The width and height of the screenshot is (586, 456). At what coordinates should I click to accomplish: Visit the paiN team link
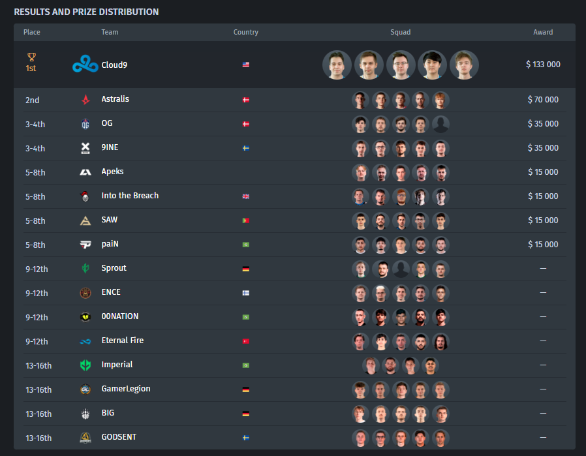pyautogui.click(x=110, y=244)
